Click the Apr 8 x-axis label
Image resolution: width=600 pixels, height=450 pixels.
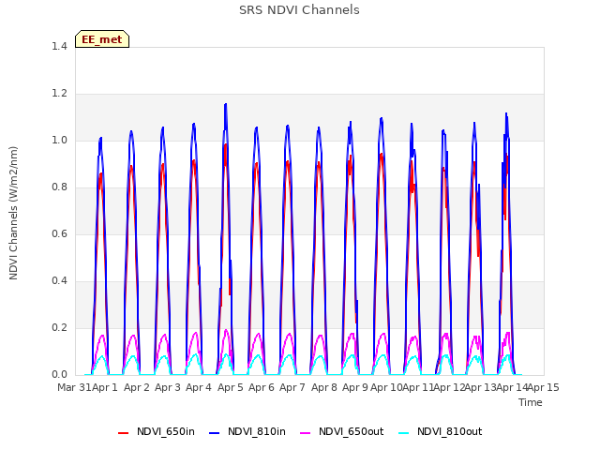pyautogui.click(x=324, y=387)
